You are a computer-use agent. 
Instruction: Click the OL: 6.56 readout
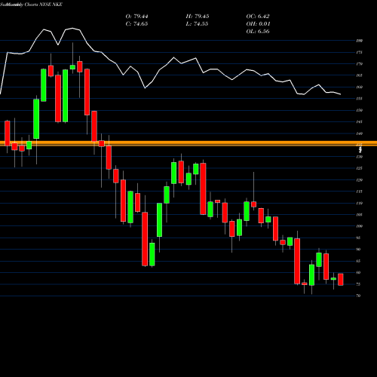pyautogui.click(x=258, y=32)
